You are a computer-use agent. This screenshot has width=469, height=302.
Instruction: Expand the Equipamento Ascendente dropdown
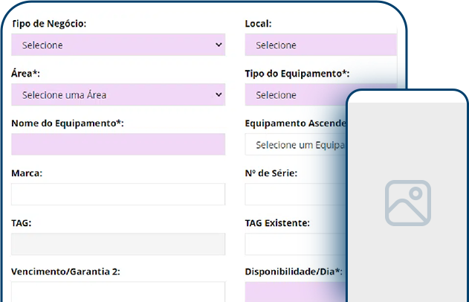[x=294, y=145]
